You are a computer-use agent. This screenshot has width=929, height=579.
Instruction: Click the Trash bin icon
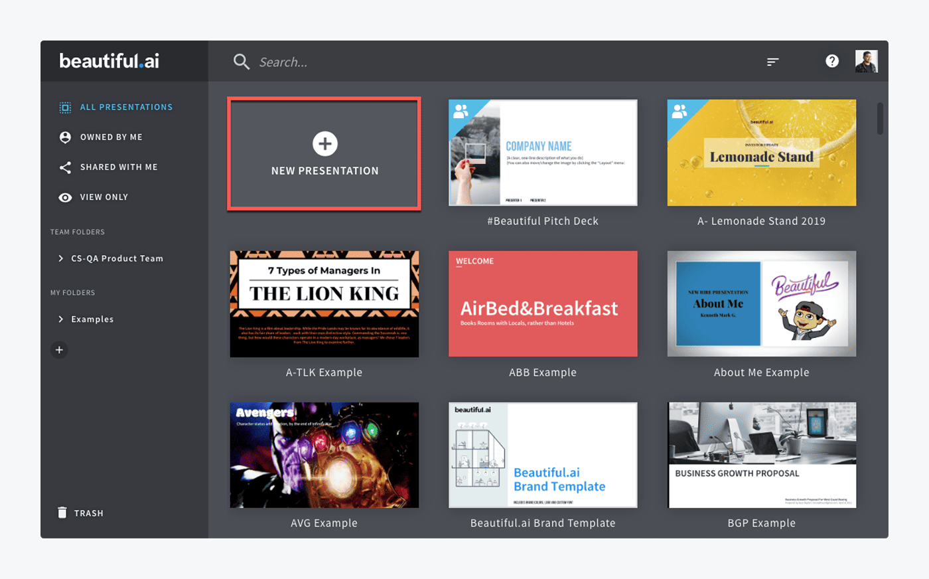[x=62, y=513]
